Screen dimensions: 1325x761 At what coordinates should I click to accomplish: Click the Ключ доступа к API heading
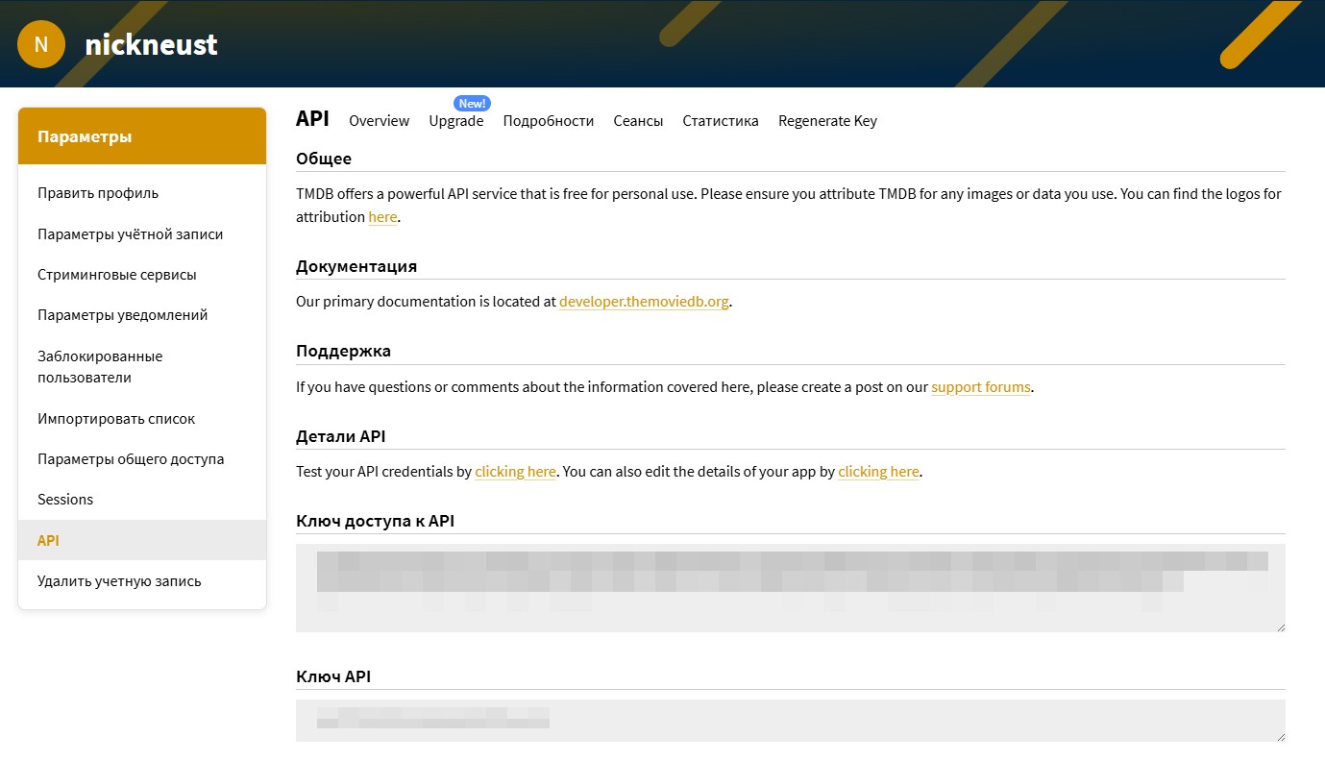tap(376, 521)
